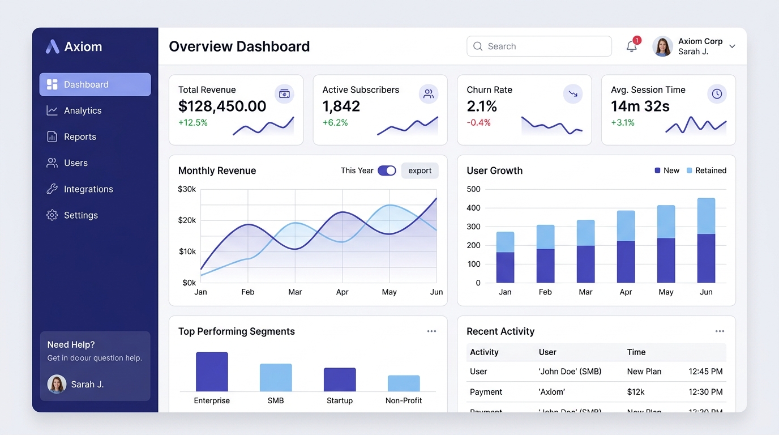This screenshot has width=779, height=435.
Task: Click the "+3.1%" session time change
Action: point(623,123)
